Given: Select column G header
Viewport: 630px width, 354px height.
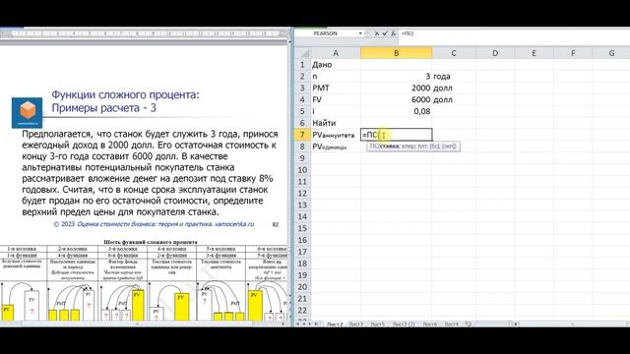Looking at the screenshot, I should (x=611, y=53).
